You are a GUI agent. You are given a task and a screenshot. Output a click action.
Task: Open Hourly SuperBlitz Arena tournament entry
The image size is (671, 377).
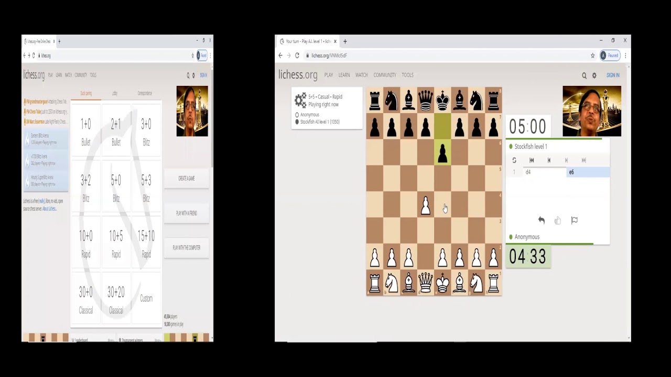point(46,181)
